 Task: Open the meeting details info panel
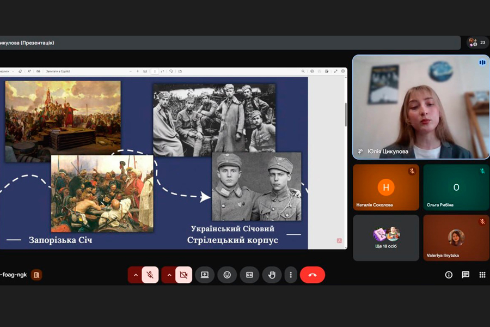pyautogui.click(x=449, y=275)
